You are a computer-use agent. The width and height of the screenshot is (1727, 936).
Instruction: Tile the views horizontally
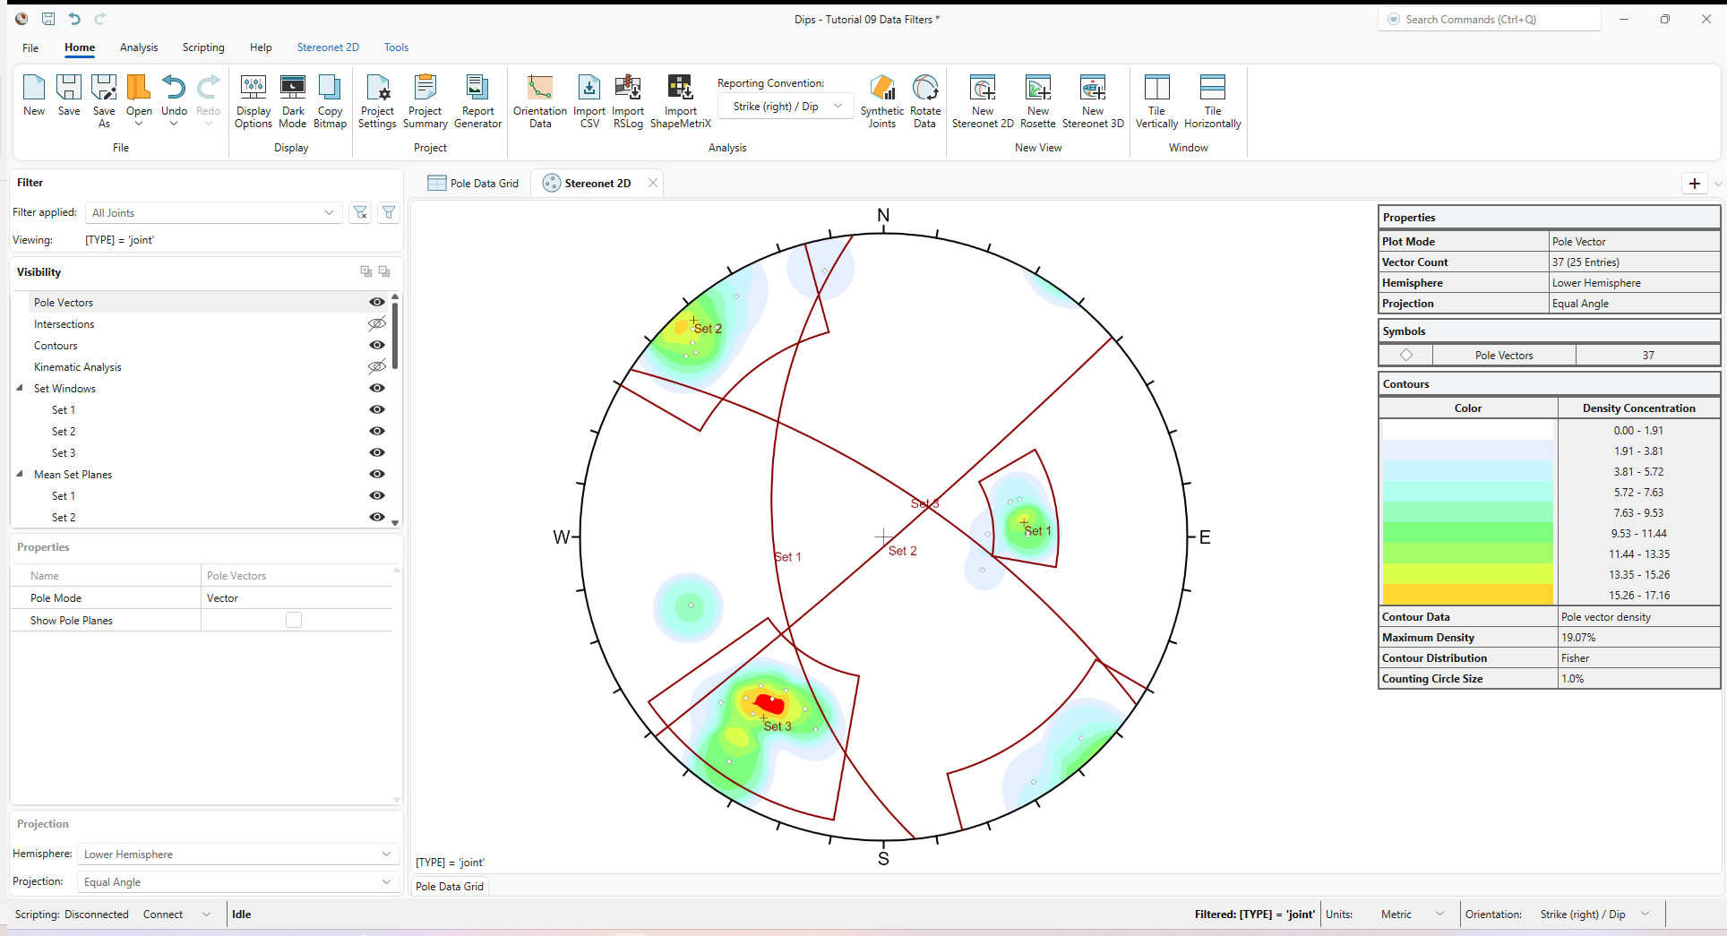tap(1211, 99)
